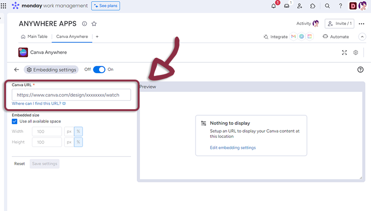Open the notifications bell
The width and height of the screenshot is (371, 211).
pyautogui.click(x=274, y=6)
